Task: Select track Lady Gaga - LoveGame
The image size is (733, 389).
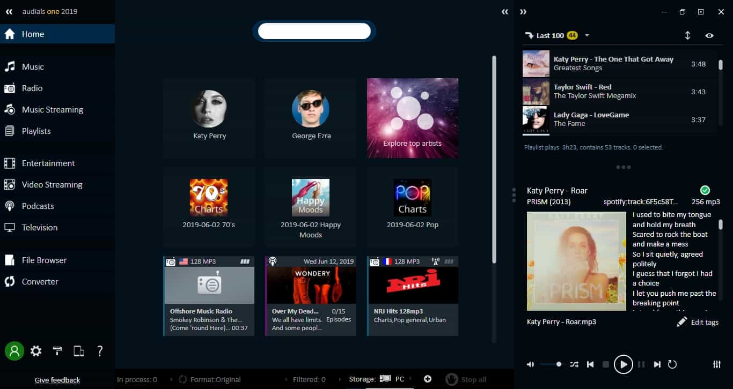Action: tap(619, 119)
